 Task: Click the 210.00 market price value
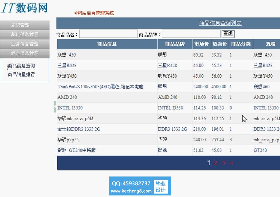(199, 129)
